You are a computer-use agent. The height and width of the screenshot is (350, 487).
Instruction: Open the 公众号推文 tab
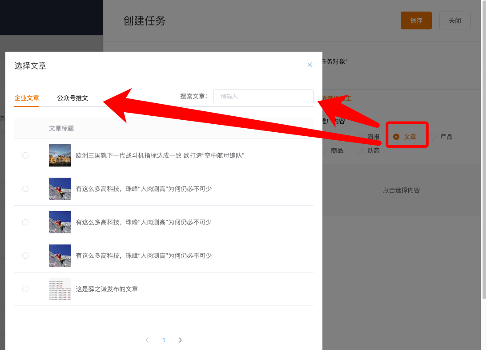tap(72, 98)
